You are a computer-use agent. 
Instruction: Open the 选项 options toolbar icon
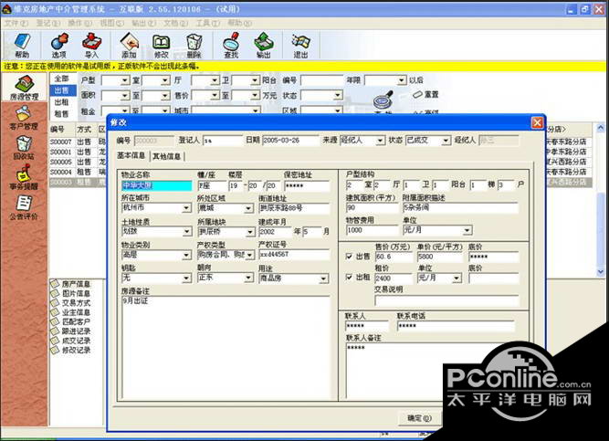tap(59, 46)
